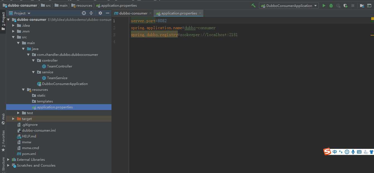
Task: Open the Sogou emoji smiley icon
Action: [x=347, y=152]
